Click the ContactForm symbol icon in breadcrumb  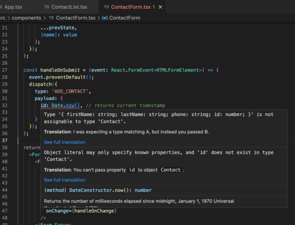coord(105,17)
